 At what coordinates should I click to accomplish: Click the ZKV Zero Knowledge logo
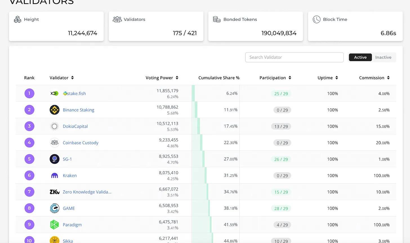pyautogui.click(x=54, y=192)
